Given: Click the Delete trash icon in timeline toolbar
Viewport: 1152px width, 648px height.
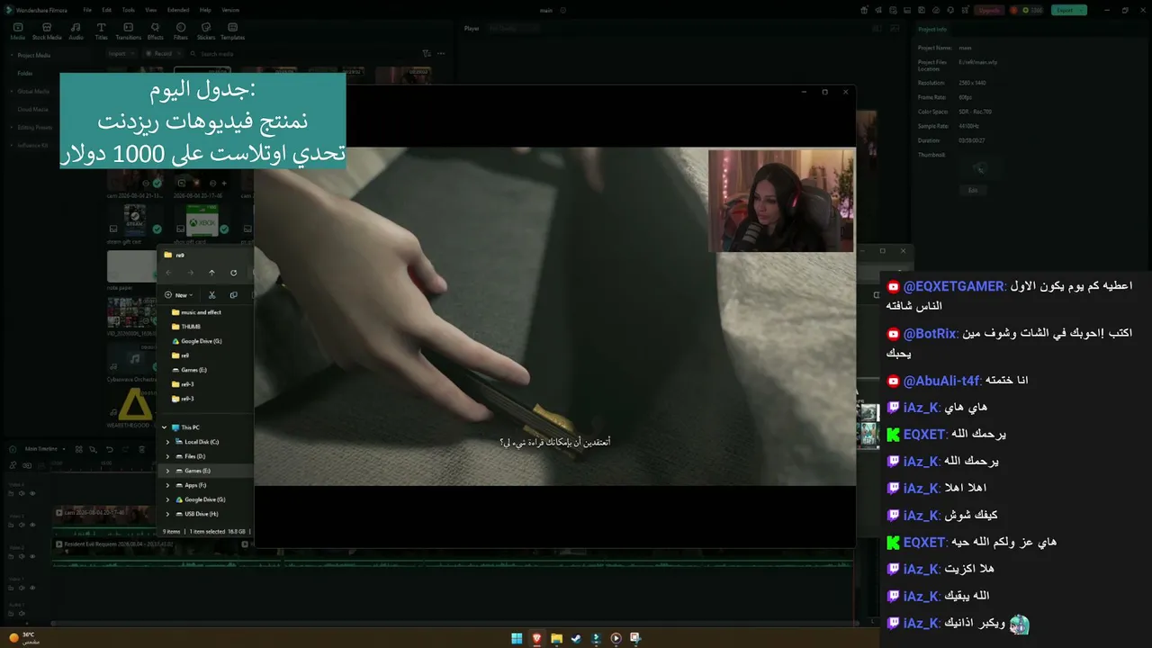Looking at the screenshot, I should tap(141, 449).
